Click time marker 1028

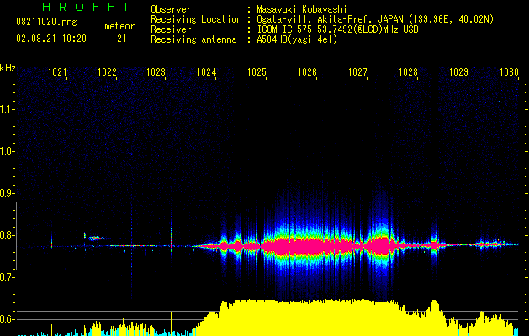click(x=408, y=72)
